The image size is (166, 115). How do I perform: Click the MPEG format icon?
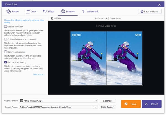click(22, 101)
